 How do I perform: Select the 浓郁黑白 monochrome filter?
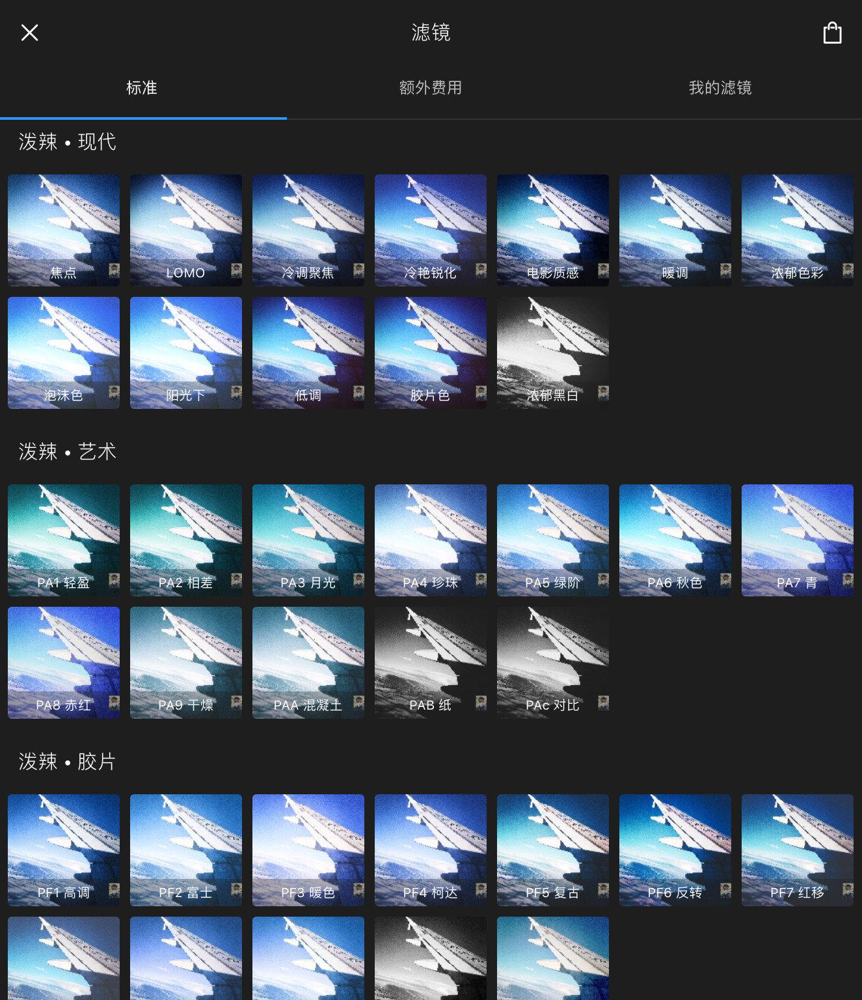[x=553, y=353]
